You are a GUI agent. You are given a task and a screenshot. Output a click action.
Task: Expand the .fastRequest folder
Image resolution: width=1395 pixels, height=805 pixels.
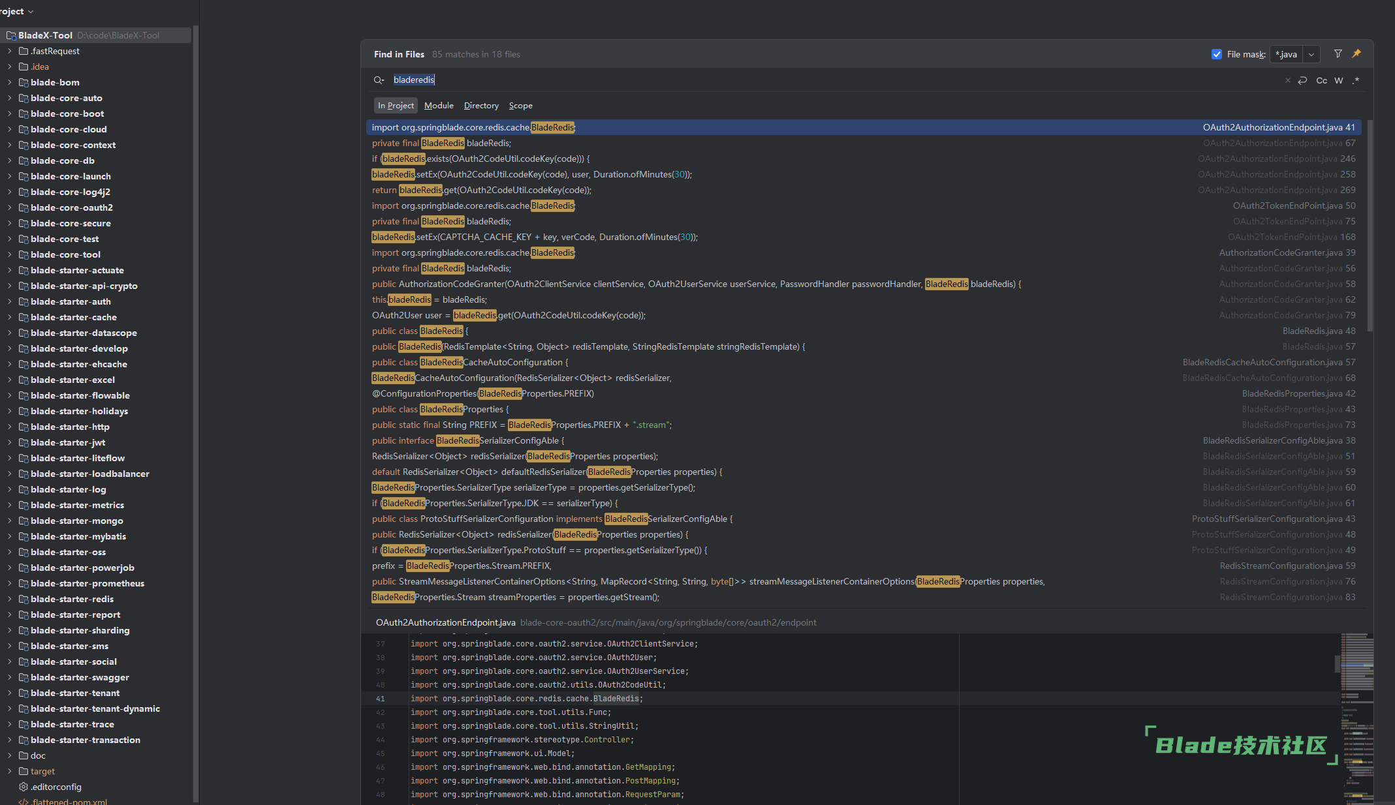click(9, 51)
